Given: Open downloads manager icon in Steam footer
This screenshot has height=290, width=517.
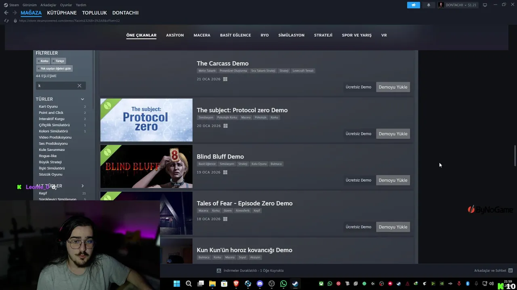Looking at the screenshot, I should point(219,271).
